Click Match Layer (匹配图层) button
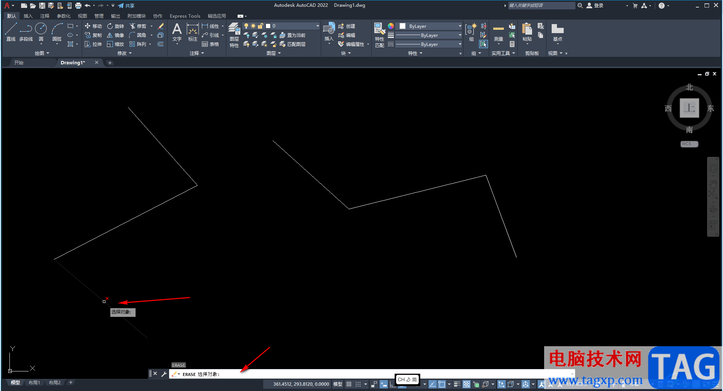The width and height of the screenshot is (723, 391). pyautogui.click(x=293, y=44)
